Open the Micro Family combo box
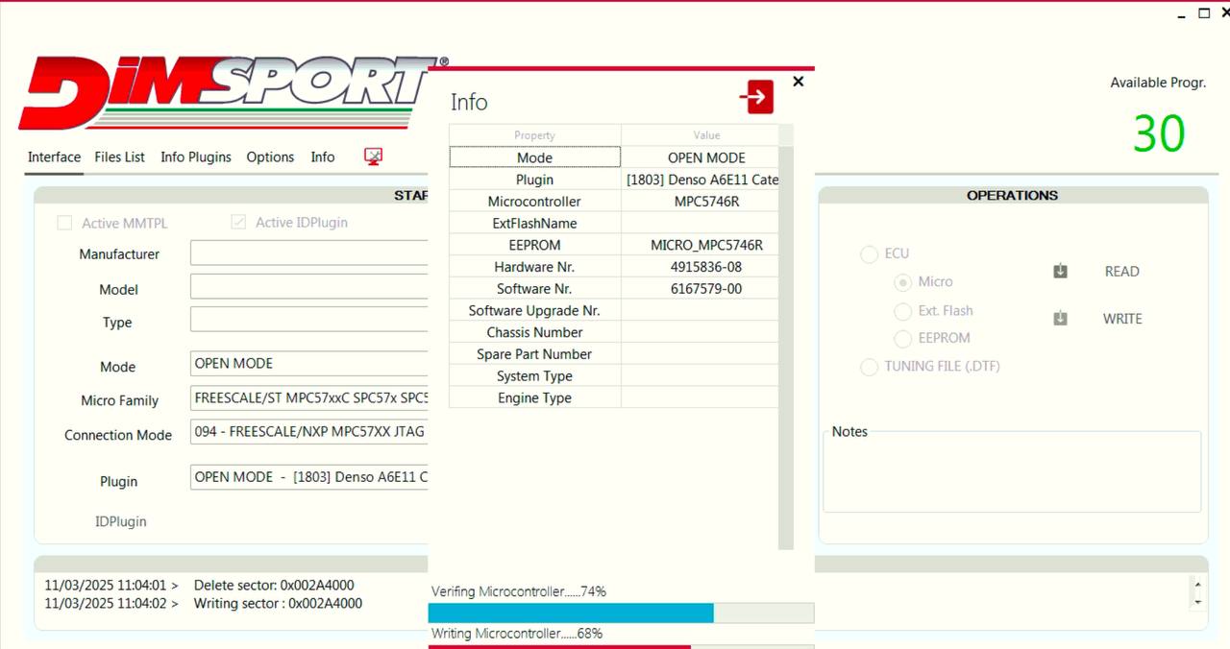This screenshot has width=1230, height=649. click(x=309, y=398)
